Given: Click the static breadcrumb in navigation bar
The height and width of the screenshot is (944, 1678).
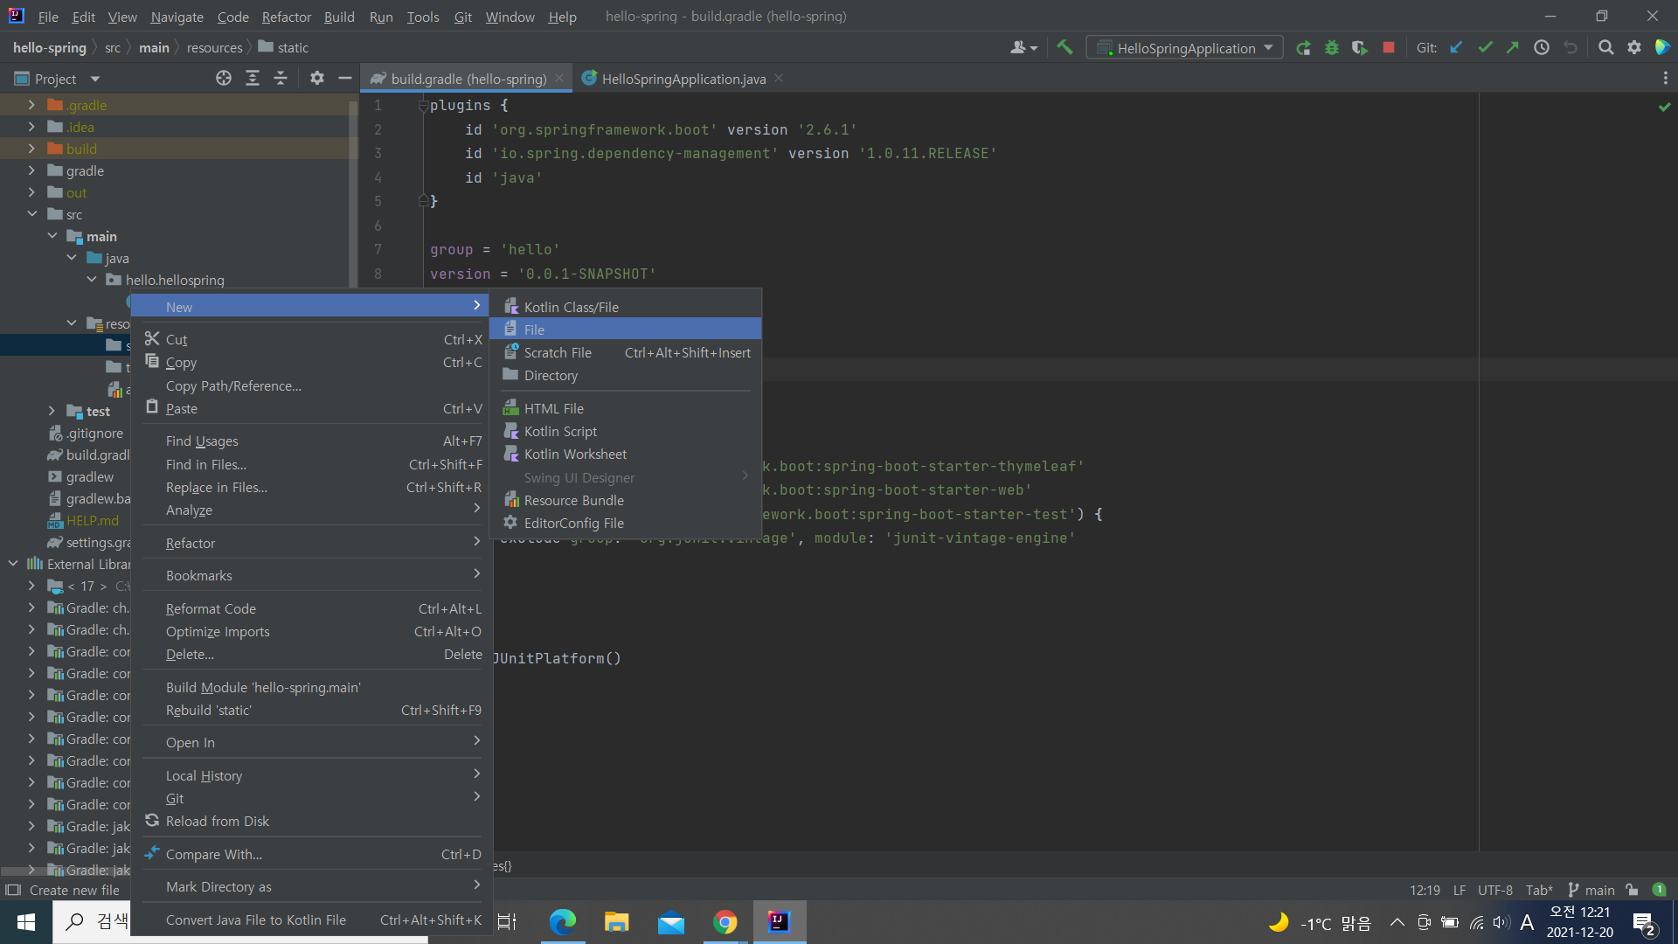Looking at the screenshot, I should click(292, 47).
